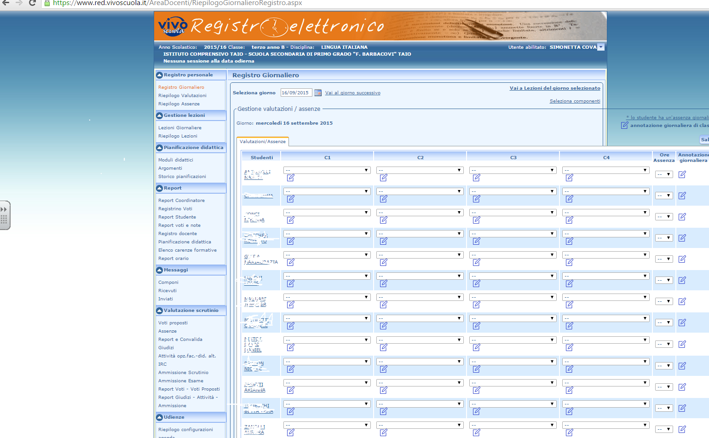
Task: Edit C1 note for the Aurora row
Action: coord(291,432)
